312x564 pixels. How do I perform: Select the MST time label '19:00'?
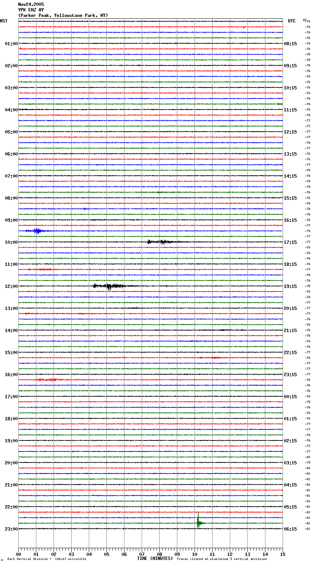[x=11, y=441]
